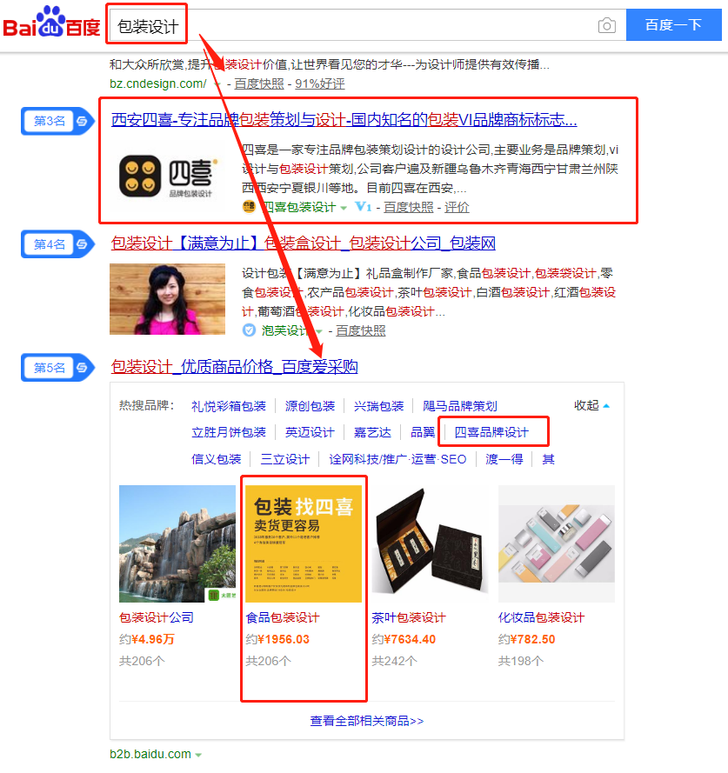
Task: Open the 四喜包装设计 source link
Action: point(298,208)
